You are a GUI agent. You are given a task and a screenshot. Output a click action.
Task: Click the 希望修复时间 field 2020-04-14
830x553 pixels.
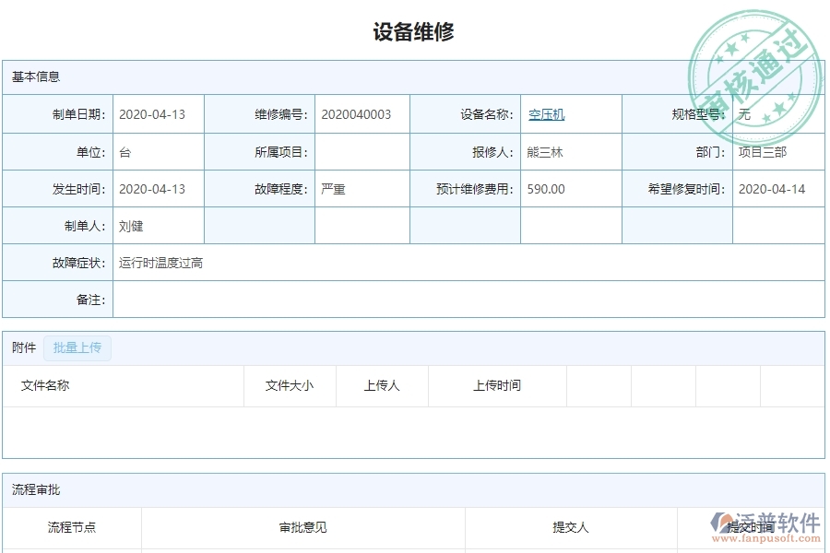coord(773,188)
